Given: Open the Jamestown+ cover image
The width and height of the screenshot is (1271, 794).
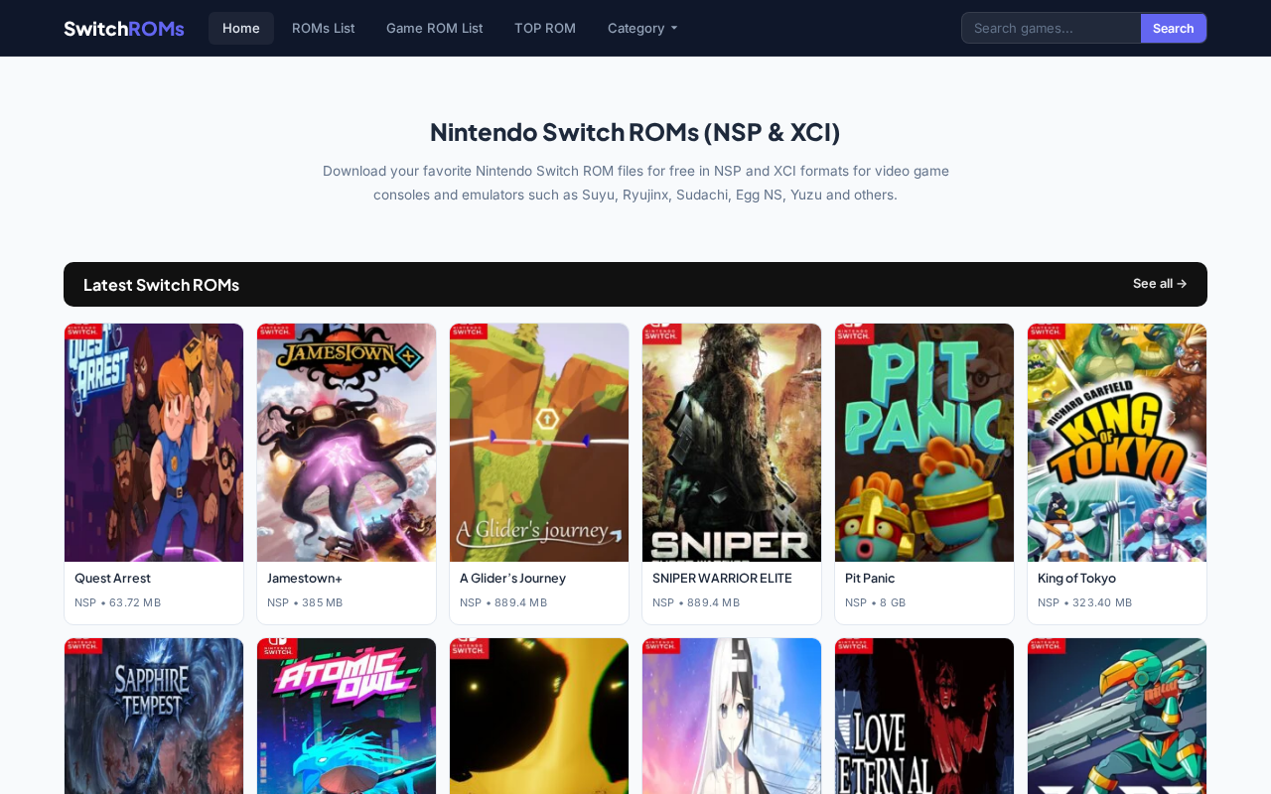Looking at the screenshot, I should tap(347, 443).
